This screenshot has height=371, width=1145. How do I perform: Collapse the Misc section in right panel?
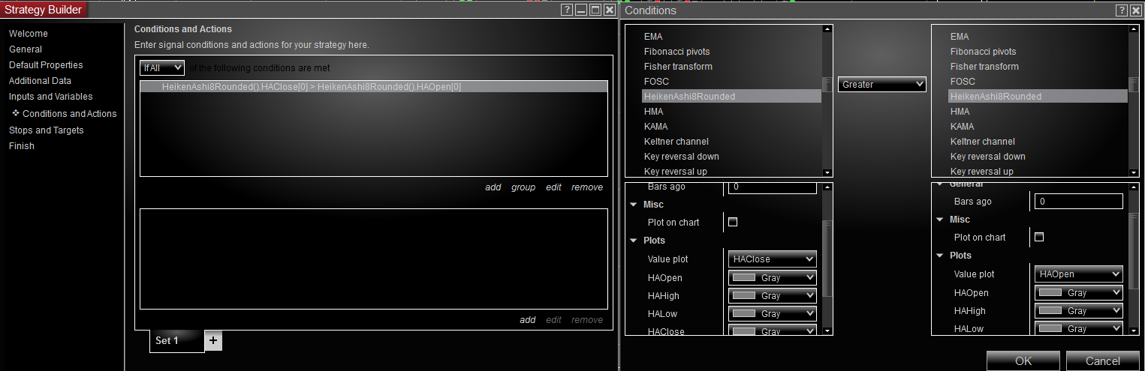click(x=940, y=220)
